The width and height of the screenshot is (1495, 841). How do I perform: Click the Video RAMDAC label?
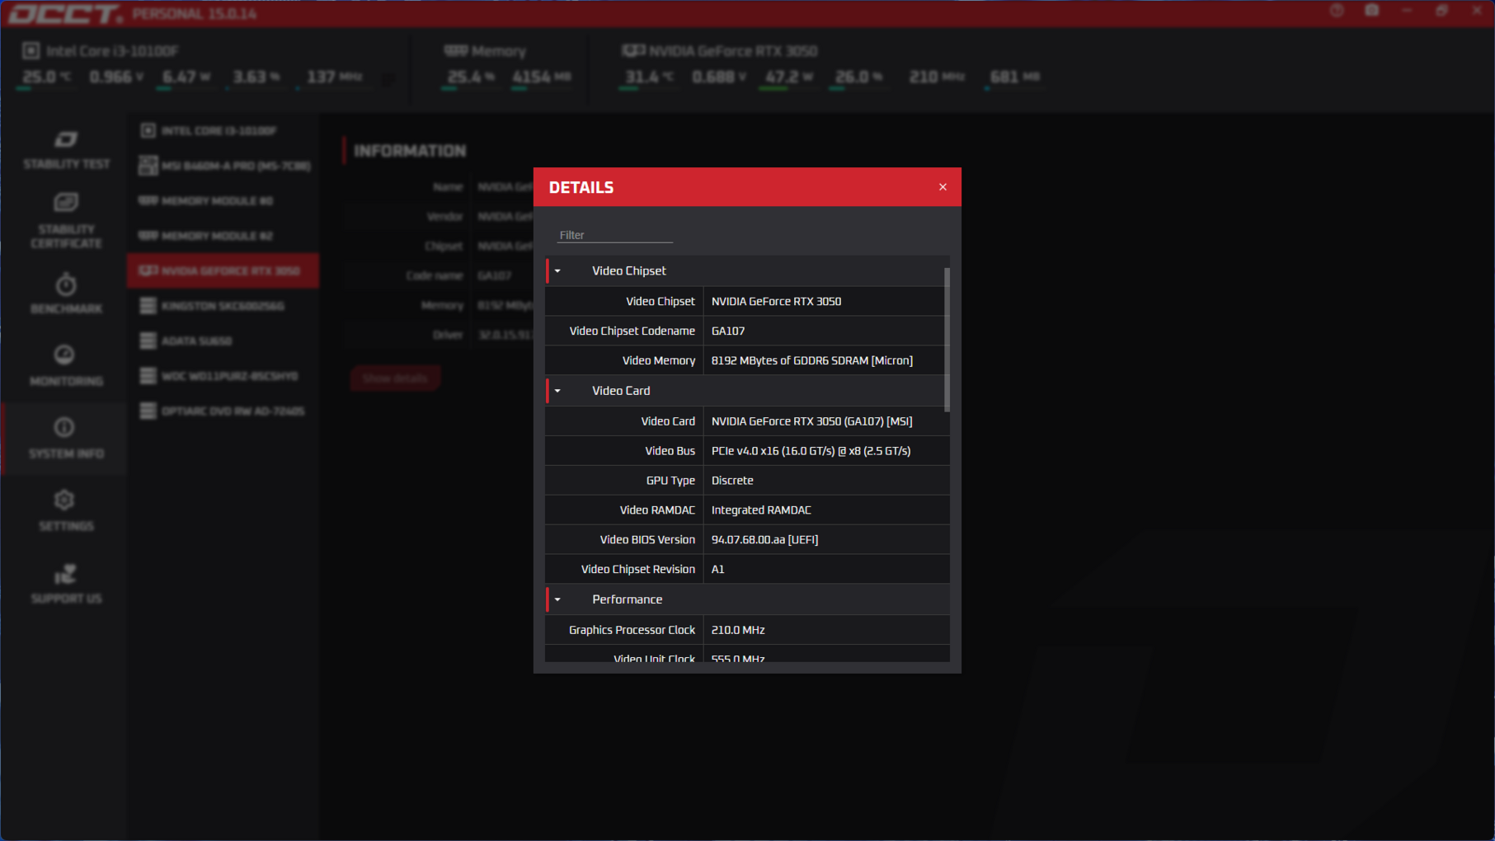(x=657, y=510)
